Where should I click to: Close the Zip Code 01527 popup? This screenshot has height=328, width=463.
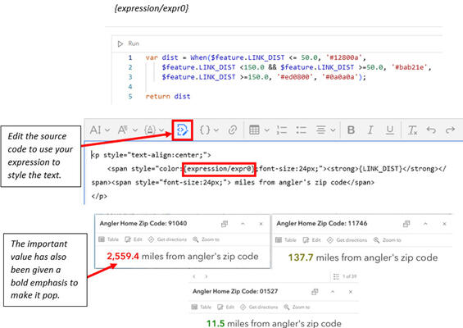(351, 292)
